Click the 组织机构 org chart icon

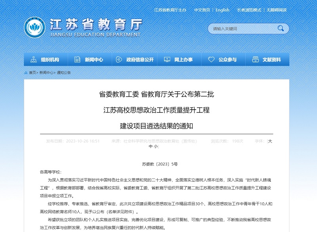click(33, 59)
